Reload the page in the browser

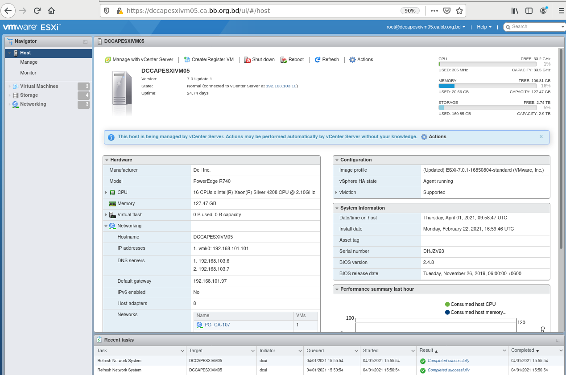point(37,11)
